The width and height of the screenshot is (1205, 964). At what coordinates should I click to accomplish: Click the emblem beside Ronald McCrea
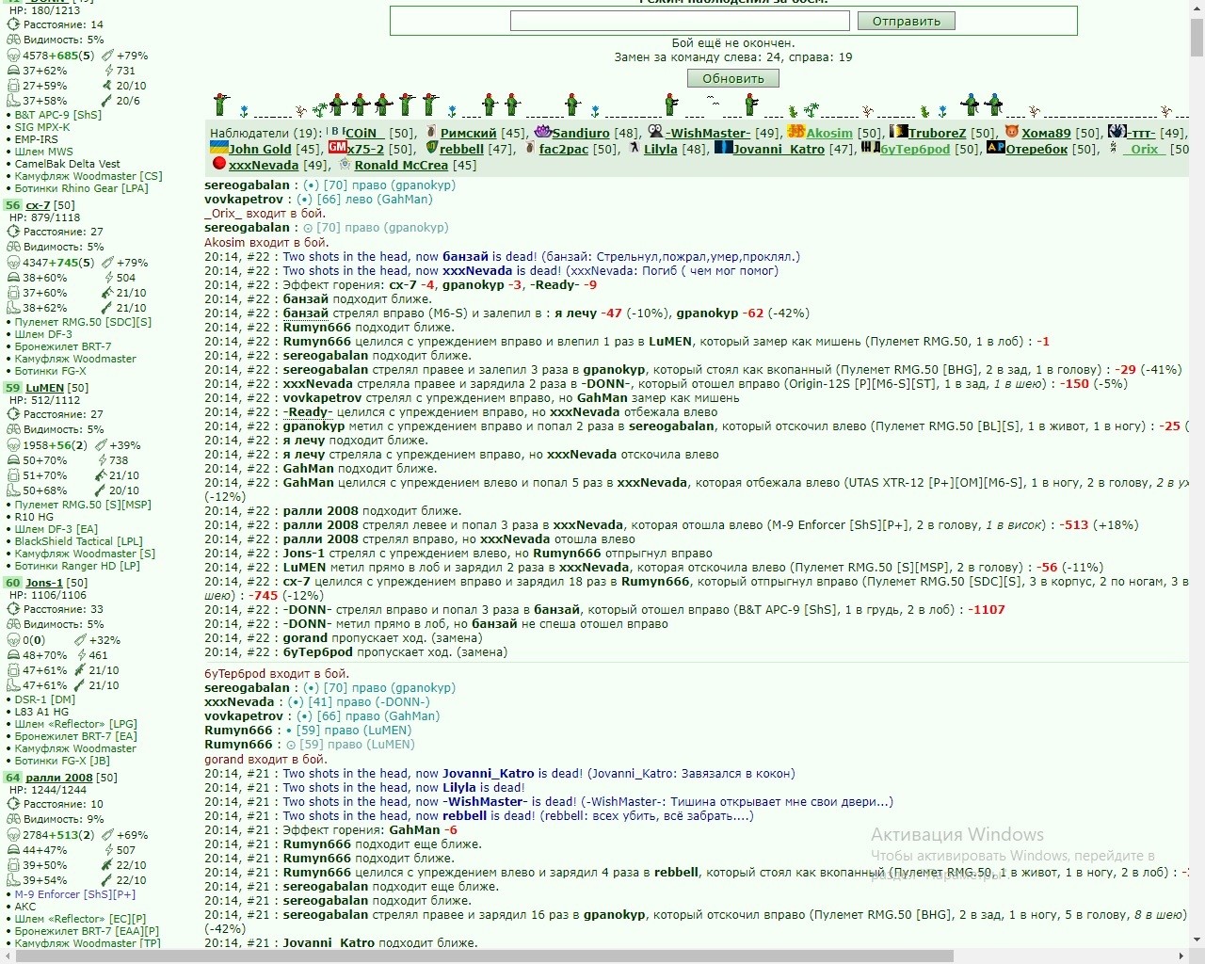pos(345,164)
